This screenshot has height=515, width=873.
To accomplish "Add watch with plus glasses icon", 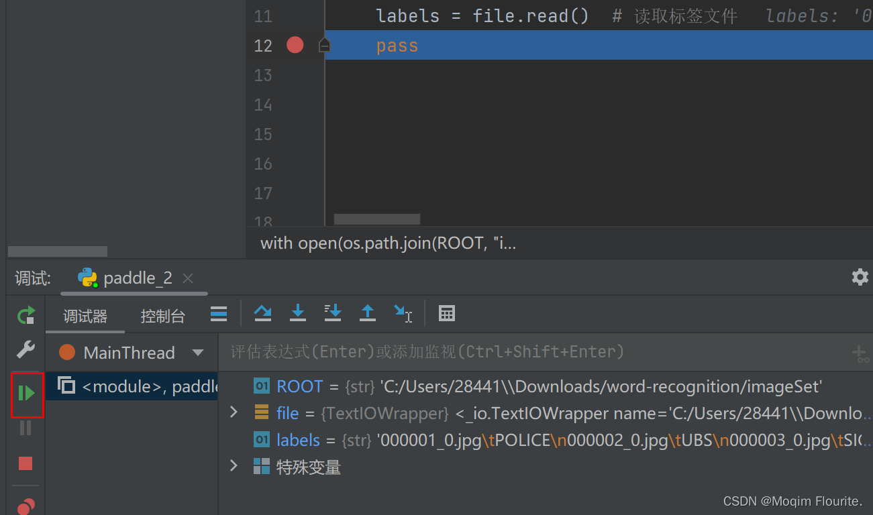I will (860, 354).
